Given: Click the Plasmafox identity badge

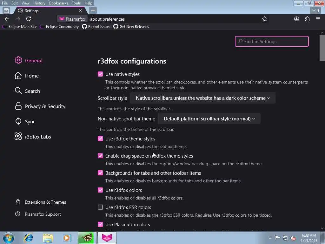Looking at the screenshot, I should [72, 19].
